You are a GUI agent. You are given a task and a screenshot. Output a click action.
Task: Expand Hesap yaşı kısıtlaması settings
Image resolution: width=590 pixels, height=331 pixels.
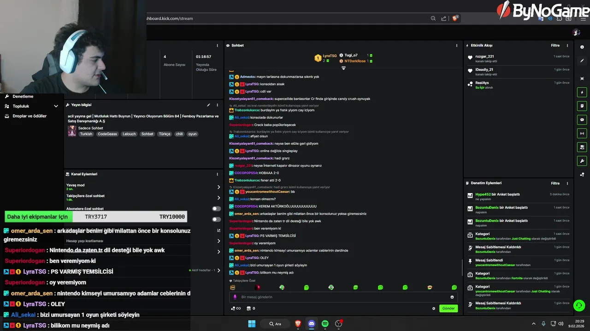[x=218, y=241]
